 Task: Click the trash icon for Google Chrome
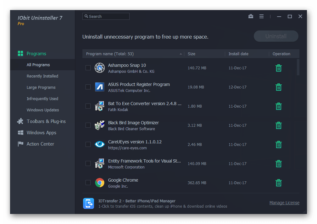(278, 183)
